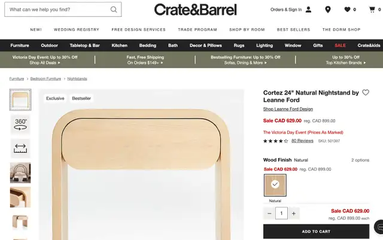The image size is (383, 240).
Task: Open the SALE menu item
Action: 340,45
